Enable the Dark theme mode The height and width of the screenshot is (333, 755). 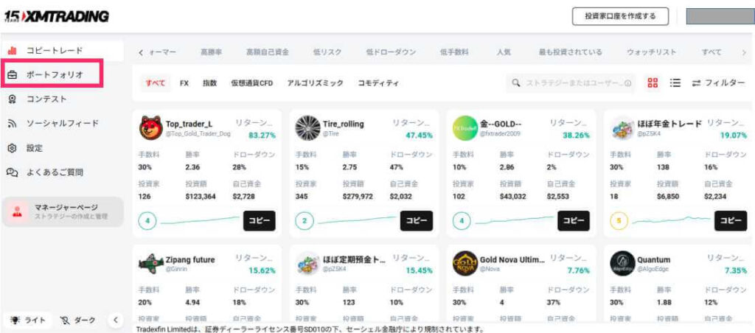(78, 320)
